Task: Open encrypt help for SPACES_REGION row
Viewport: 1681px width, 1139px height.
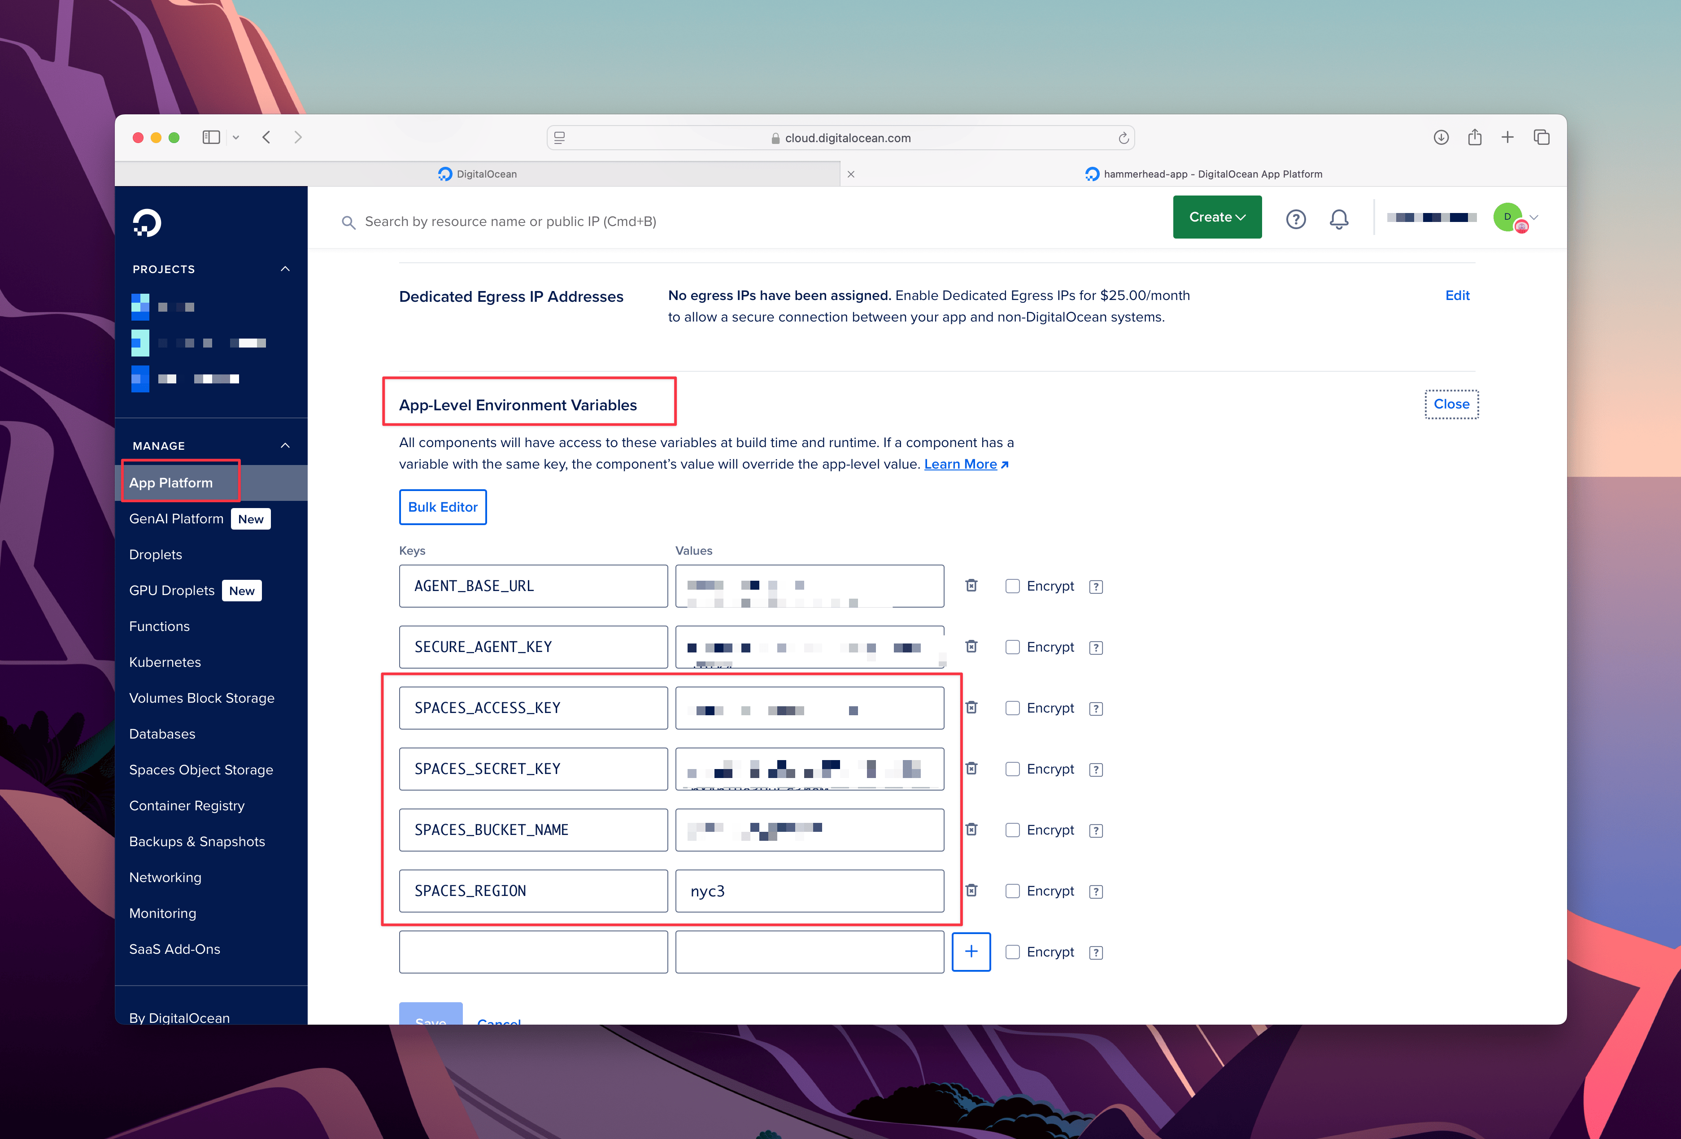Action: tap(1096, 891)
